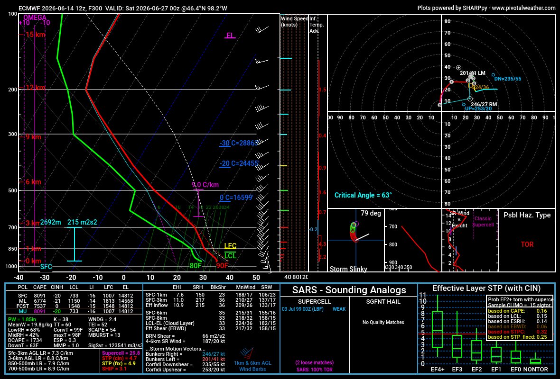Click the yellow LFC label
Screen dimensions: 560x379
click(x=230, y=246)
